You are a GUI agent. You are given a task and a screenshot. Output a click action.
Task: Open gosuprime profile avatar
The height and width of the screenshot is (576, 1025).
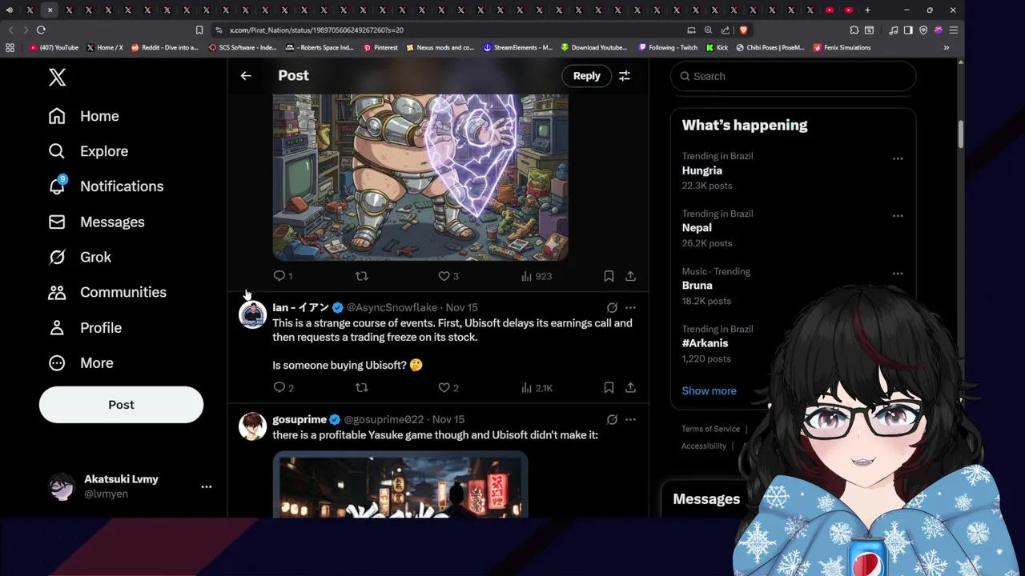(253, 426)
